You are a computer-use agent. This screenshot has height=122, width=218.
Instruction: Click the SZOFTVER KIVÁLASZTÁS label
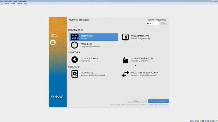coord(142,58)
